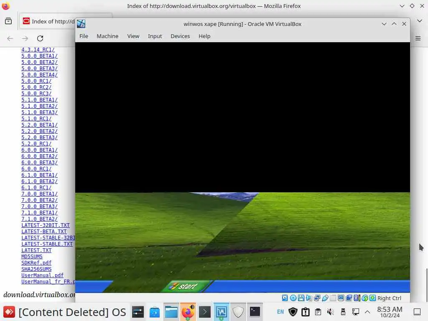Click the keyboard capture green arrow icon

pyautogui.click(x=372, y=298)
